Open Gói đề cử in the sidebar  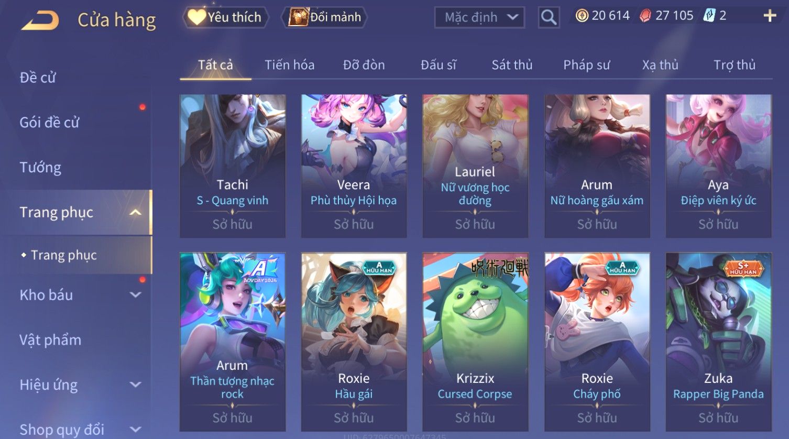(x=49, y=123)
